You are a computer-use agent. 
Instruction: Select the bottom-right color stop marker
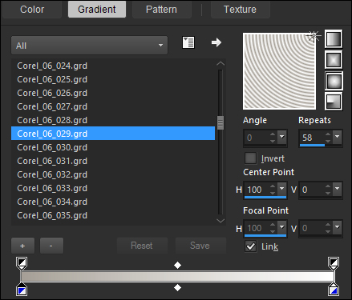[x=334, y=290]
